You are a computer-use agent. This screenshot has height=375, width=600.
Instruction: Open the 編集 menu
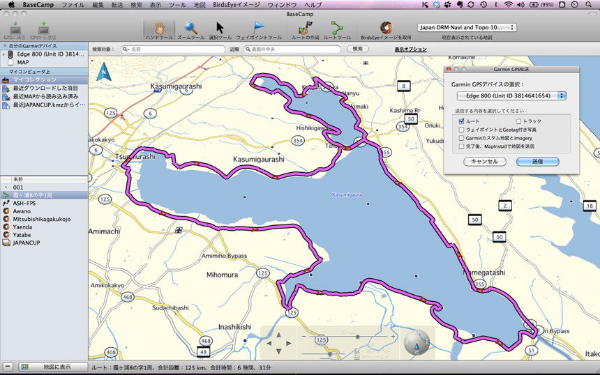[x=98, y=5]
